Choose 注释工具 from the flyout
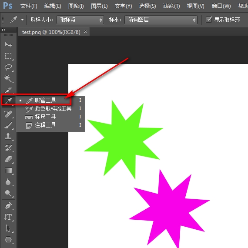248x248 pixels. 50,125
